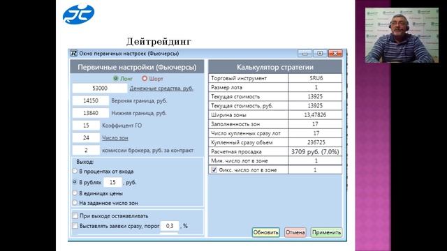Viewport: 447px width, 251px height.
Task: Click drawdown value '3709 руб. (7.0%)'
Action: [x=315, y=152]
